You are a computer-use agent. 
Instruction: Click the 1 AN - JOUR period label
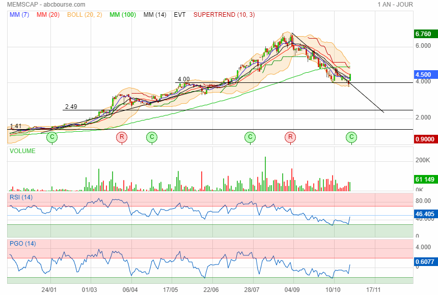click(x=395, y=5)
